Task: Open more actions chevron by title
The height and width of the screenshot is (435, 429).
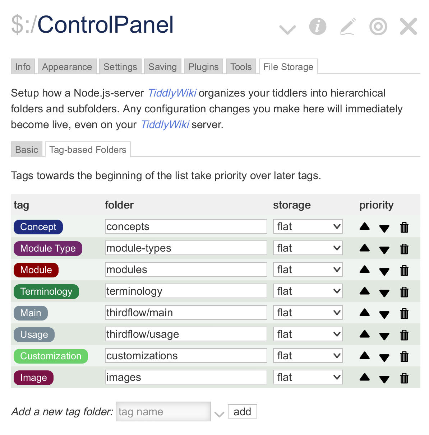Action: [287, 29]
